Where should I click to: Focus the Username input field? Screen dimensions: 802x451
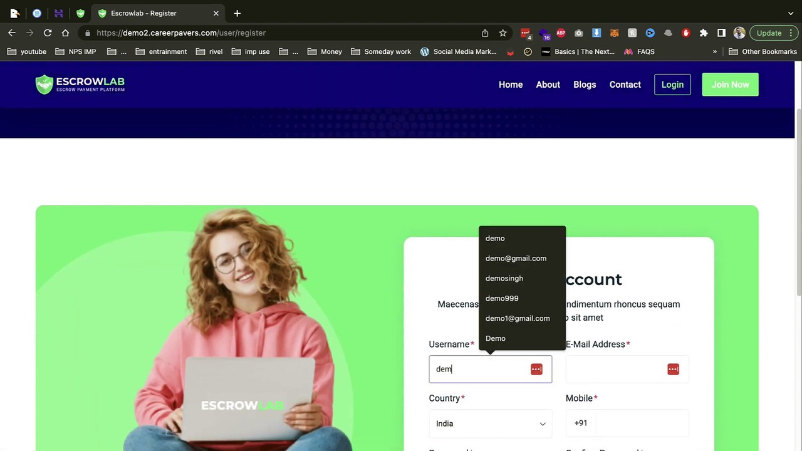click(490, 370)
